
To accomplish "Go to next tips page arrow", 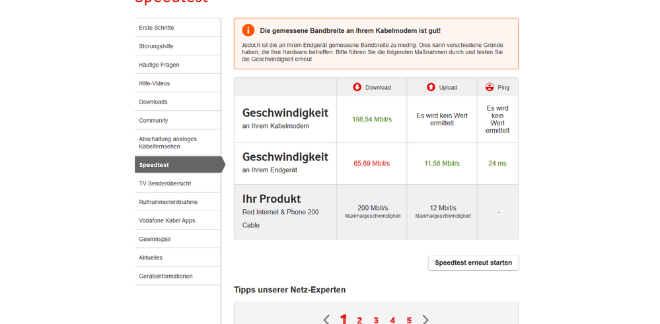I will (x=425, y=319).
